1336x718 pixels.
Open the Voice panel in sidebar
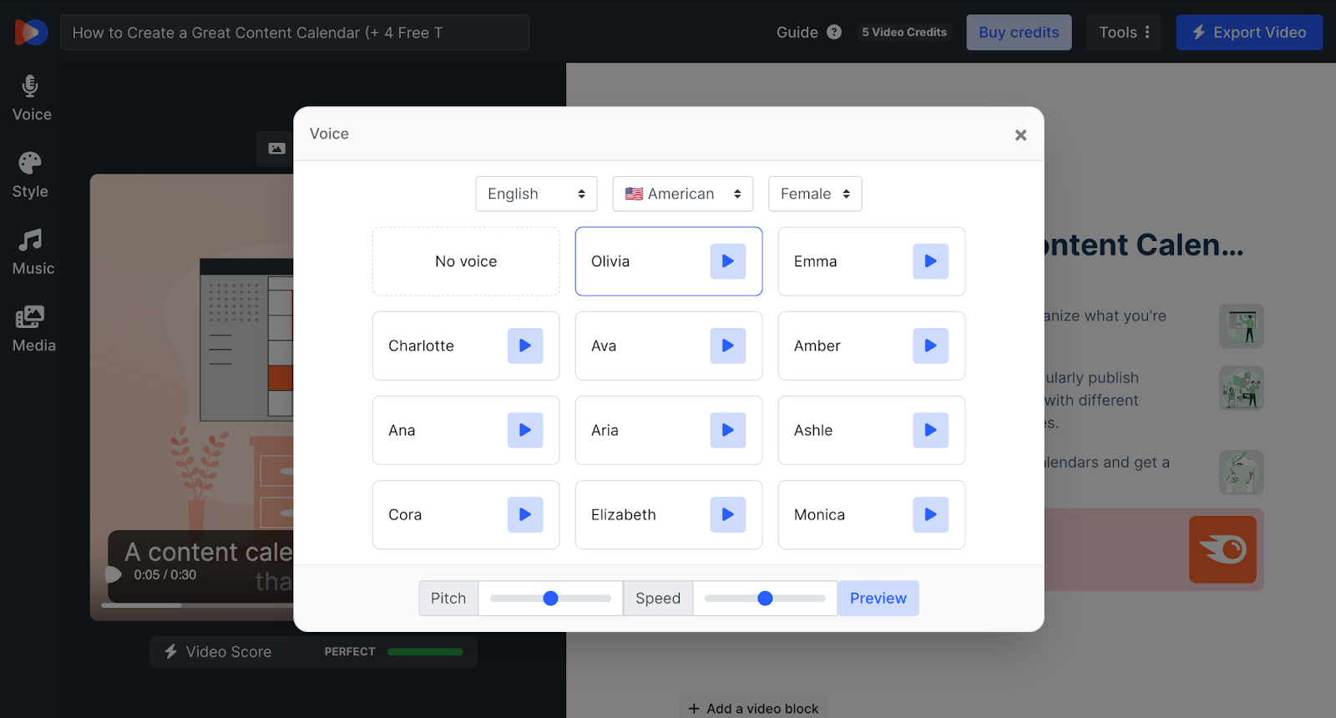[32, 99]
